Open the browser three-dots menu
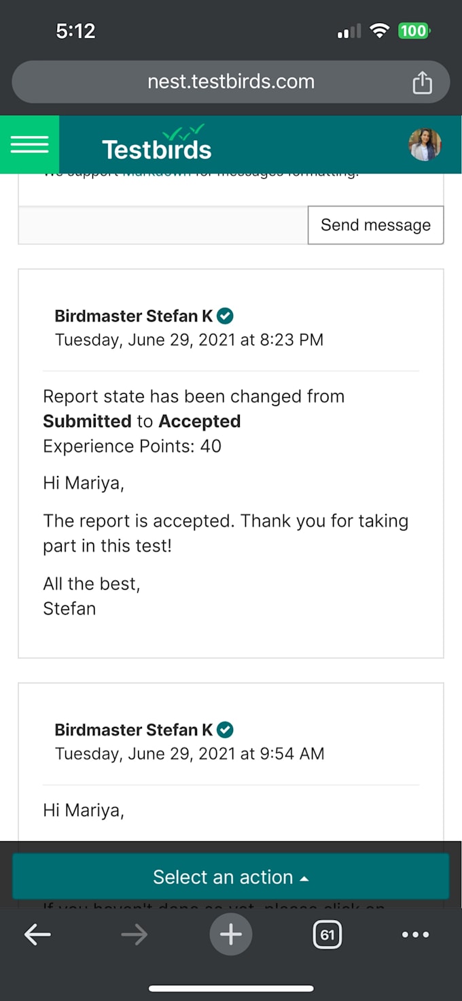The height and width of the screenshot is (1001, 462). coord(415,935)
